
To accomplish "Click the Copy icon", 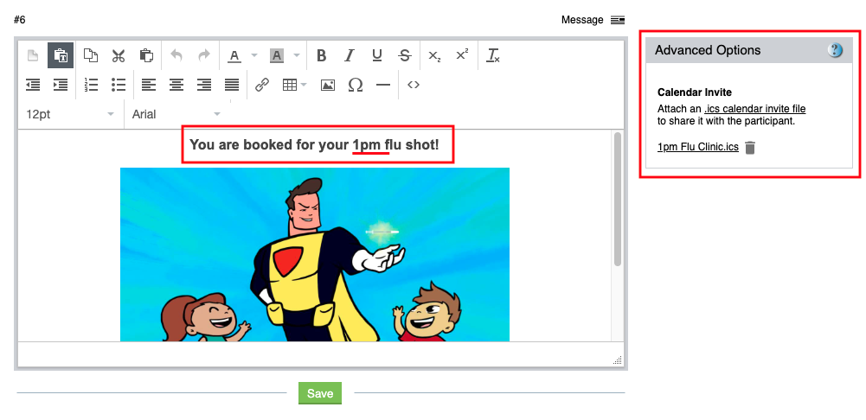I will [91, 55].
